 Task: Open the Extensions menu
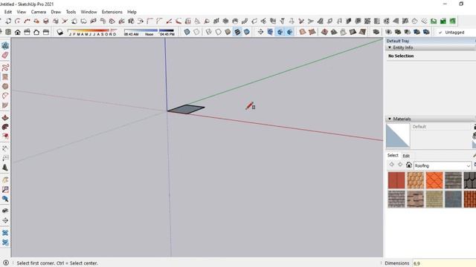click(112, 12)
